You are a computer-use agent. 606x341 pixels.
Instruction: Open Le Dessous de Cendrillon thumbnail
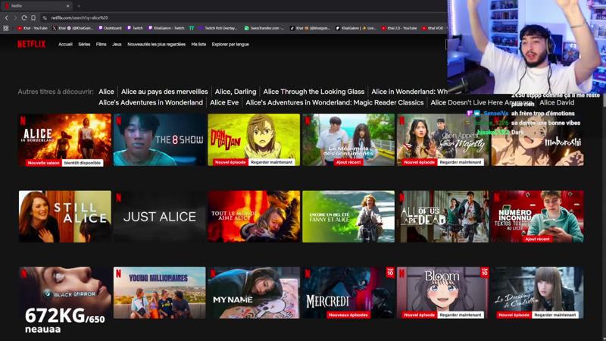538,293
